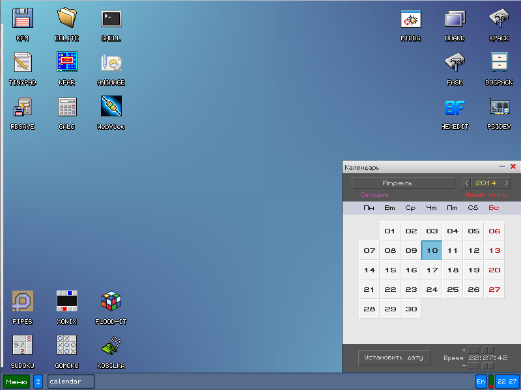Switch to calendar task in taskbar
521x390 pixels.
point(71,382)
